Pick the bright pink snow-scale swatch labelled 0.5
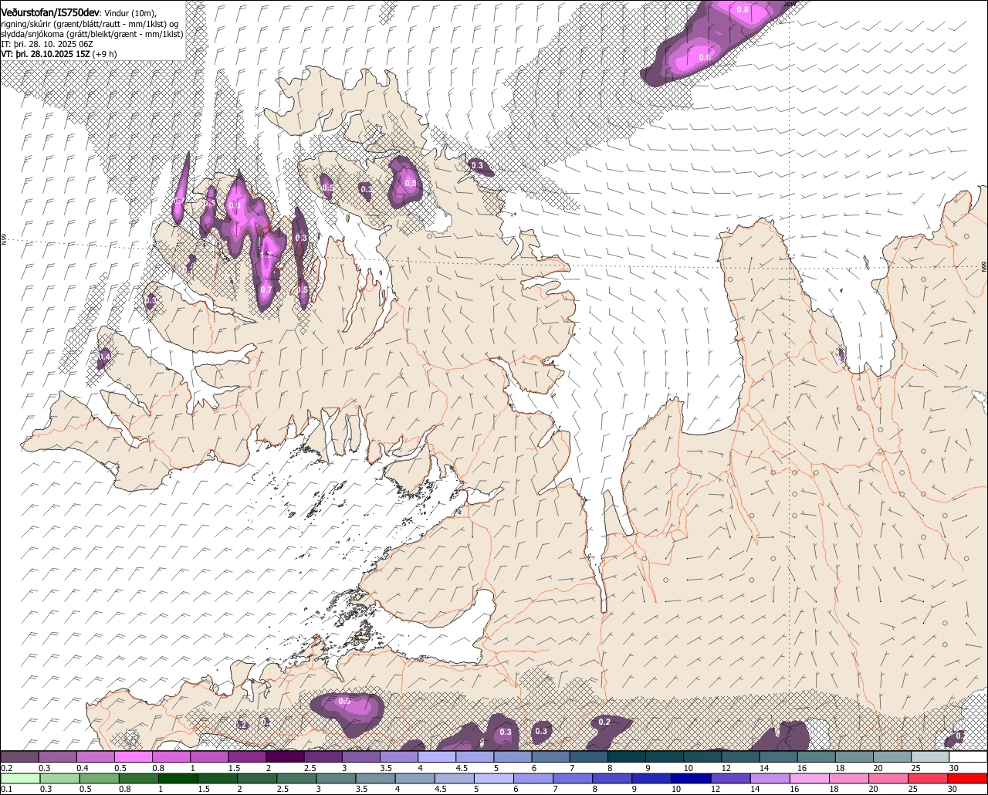 point(133,756)
